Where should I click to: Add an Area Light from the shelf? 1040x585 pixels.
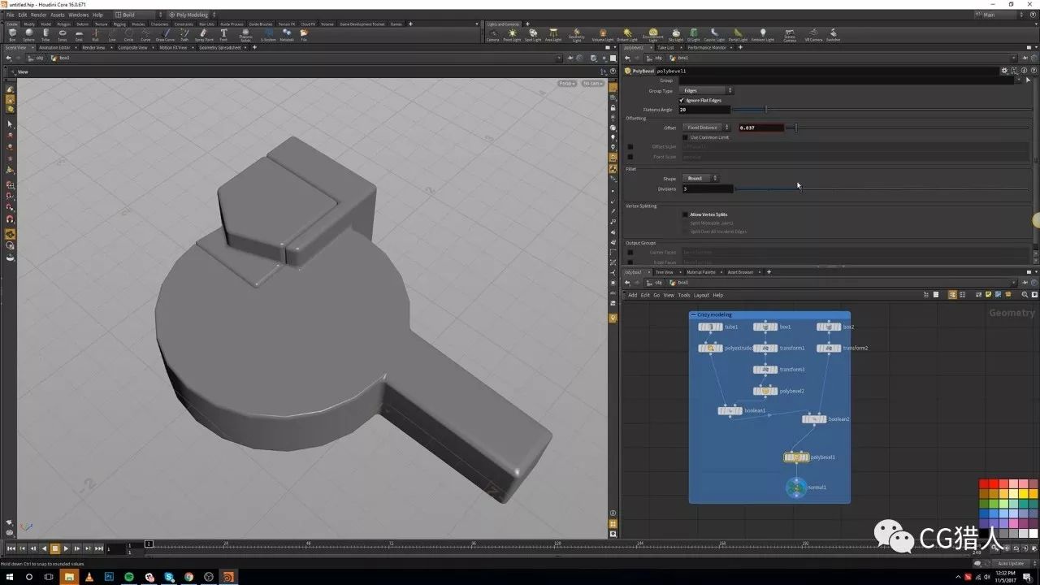click(x=553, y=35)
